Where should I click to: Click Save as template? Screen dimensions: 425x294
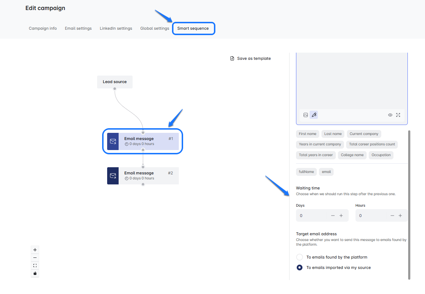(x=250, y=58)
